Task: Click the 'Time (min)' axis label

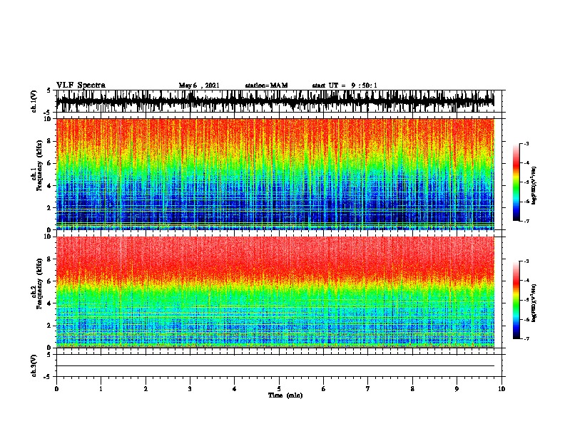Action: coord(285,395)
